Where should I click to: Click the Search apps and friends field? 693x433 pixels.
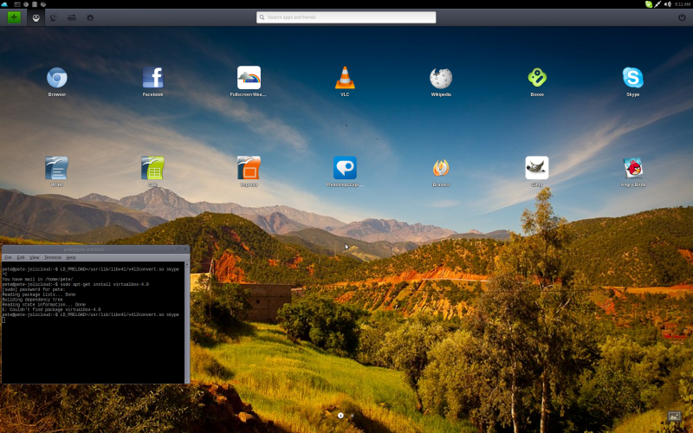pyautogui.click(x=346, y=17)
